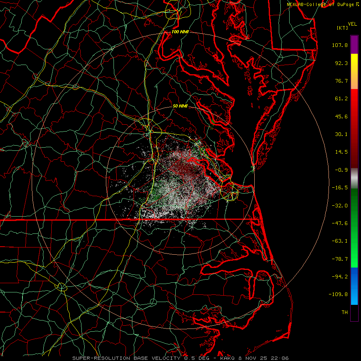Image resolution: width=361 pixels, height=361 pixels.
Task: Click the 14.5 legend value
Action: [341, 152]
